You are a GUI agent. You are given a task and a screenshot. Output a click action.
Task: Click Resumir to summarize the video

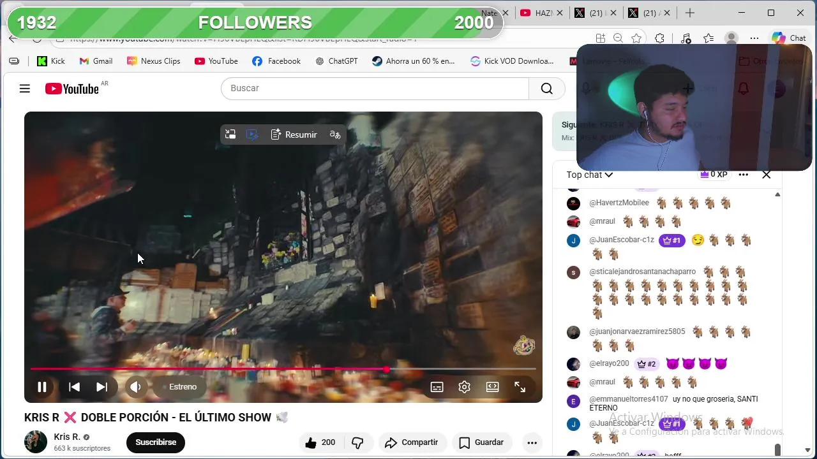(x=294, y=135)
